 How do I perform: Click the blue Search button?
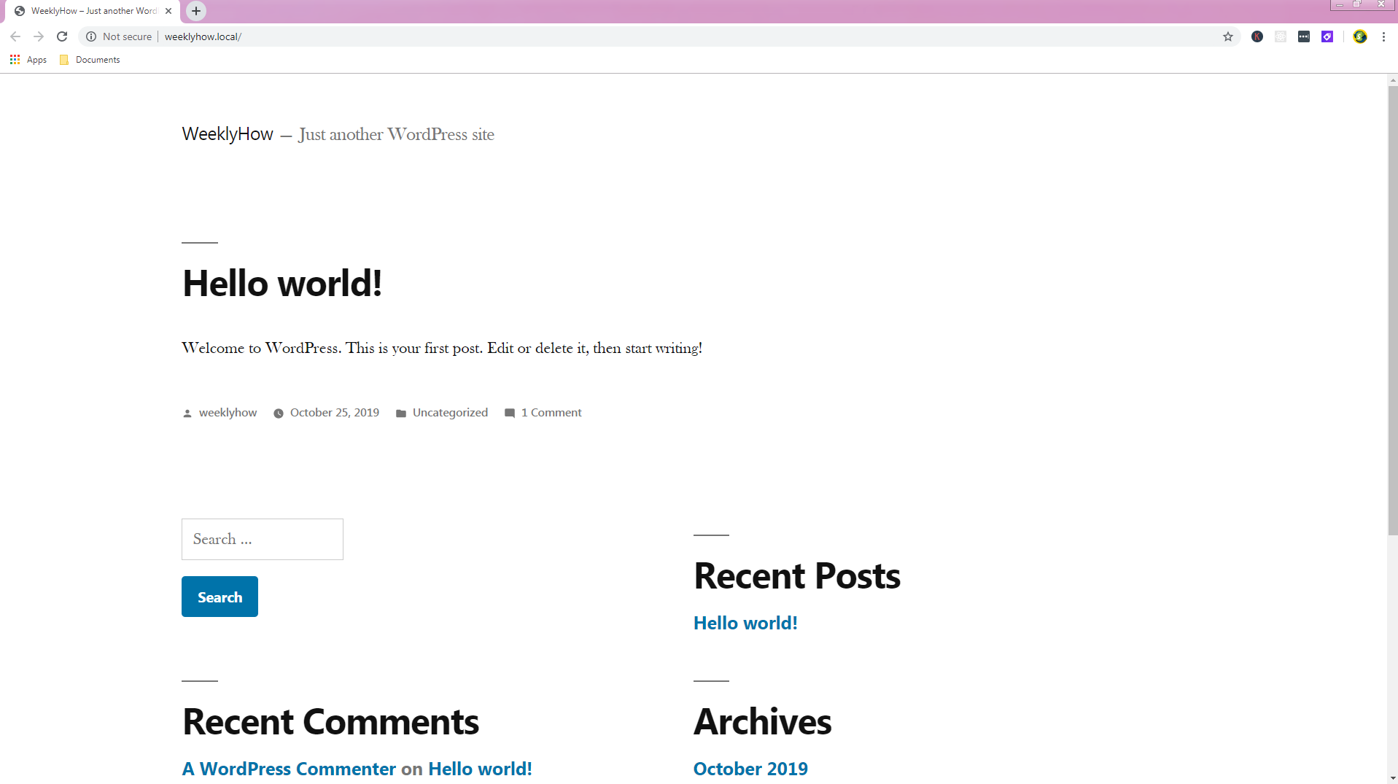tap(220, 597)
